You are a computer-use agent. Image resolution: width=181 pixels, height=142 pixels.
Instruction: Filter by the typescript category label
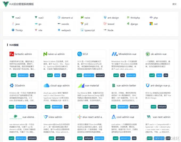coord(90,30)
